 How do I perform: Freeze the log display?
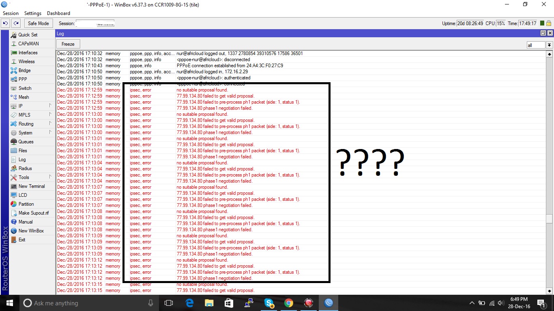click(68, 44)
